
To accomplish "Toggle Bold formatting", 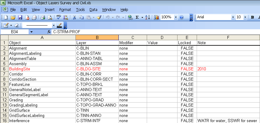I will point(252,17).
